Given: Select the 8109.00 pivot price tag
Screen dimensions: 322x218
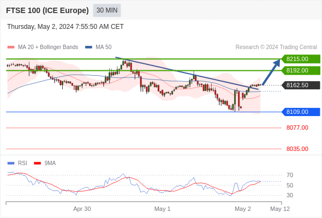Looking at the screenshot, I should (x=301, y=112).
